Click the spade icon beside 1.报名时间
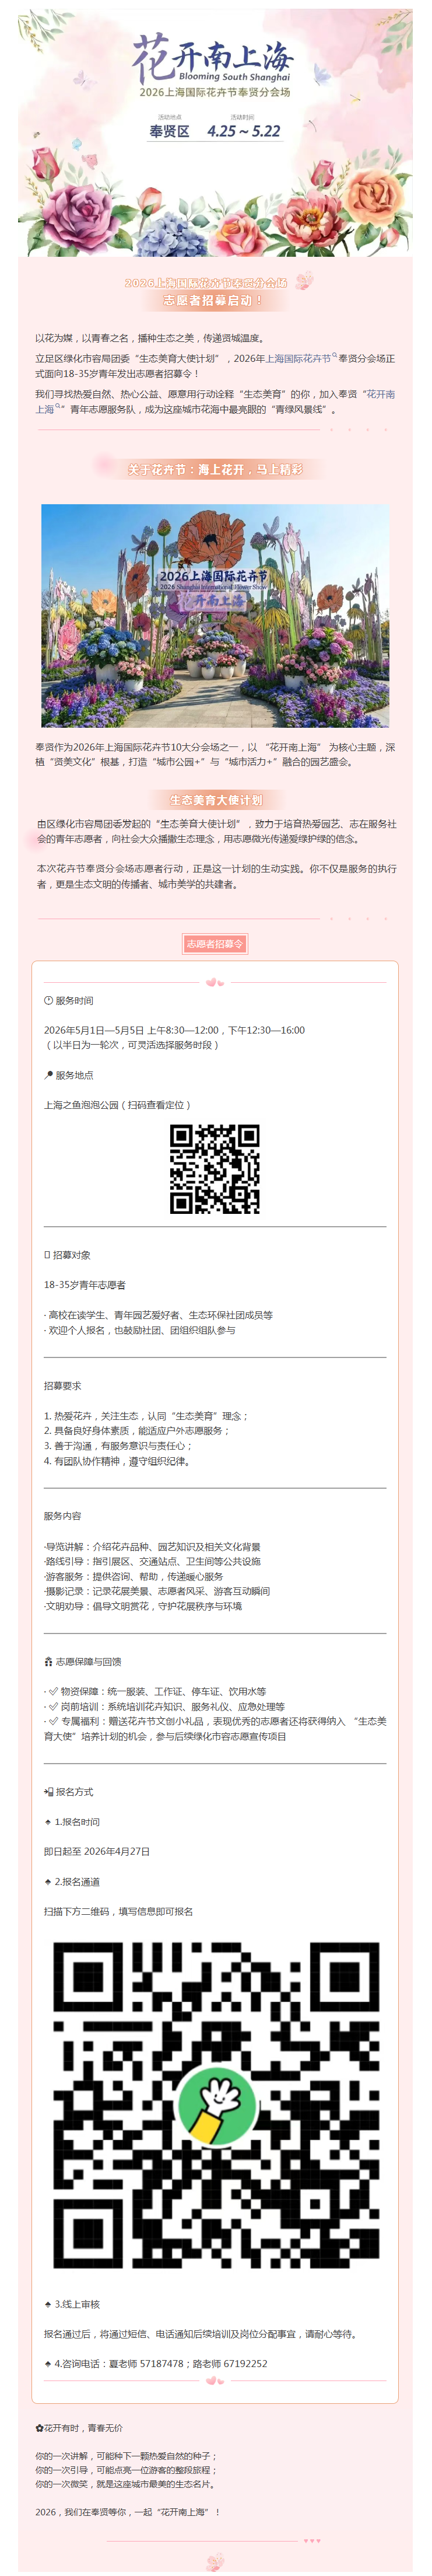The width and height of the screenshot is (432, 2576). (48, 1821)
